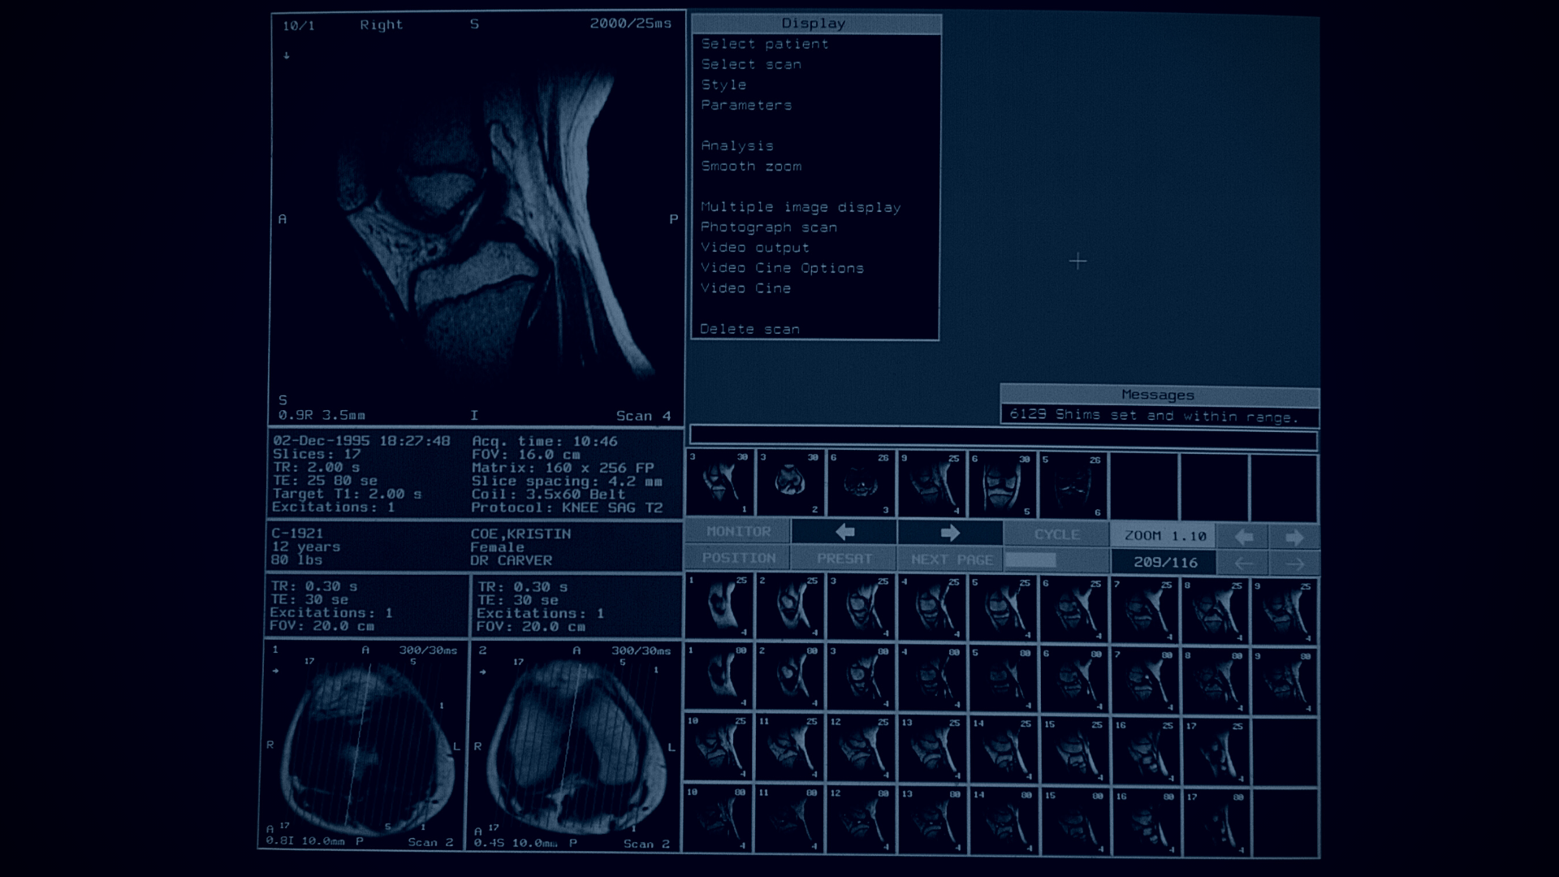Viewport: 1559px width, 877px height.
Task: Go to NEXT PAGE of images
Action: coord(951,559)
